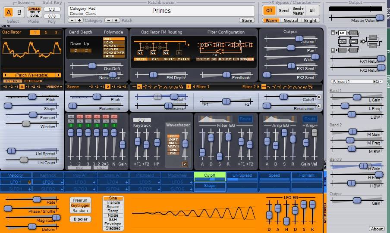Viewport: 390px width, 233px height.
Task: Select the Neutral character tab
Action: (290, 20)
